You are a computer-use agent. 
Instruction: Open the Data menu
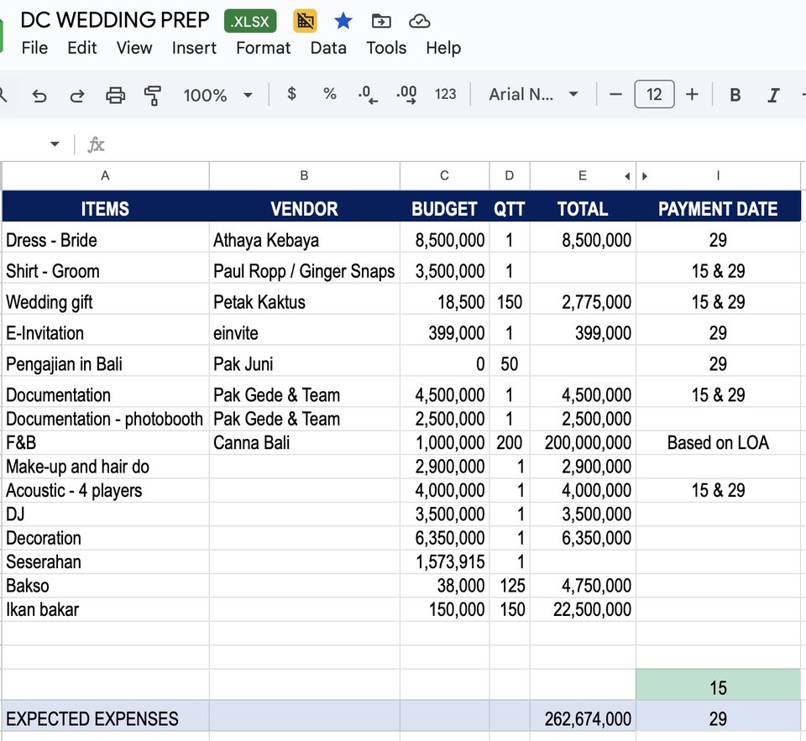click(328, 48)
